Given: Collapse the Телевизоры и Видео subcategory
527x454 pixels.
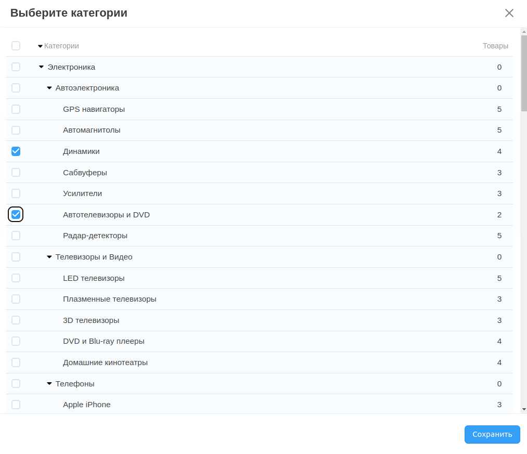Looking at the screenshot, I should coord(49,257).
